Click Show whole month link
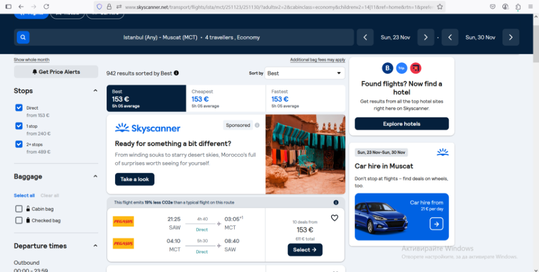Viewport: 539px width, 272px height. pos(32,60)
